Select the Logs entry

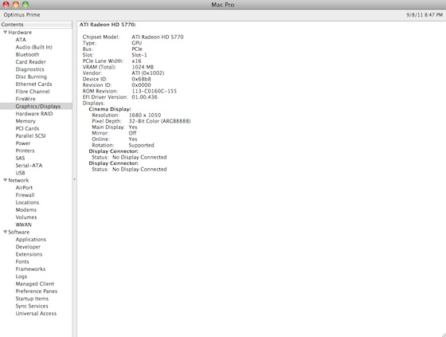(22, 276)
